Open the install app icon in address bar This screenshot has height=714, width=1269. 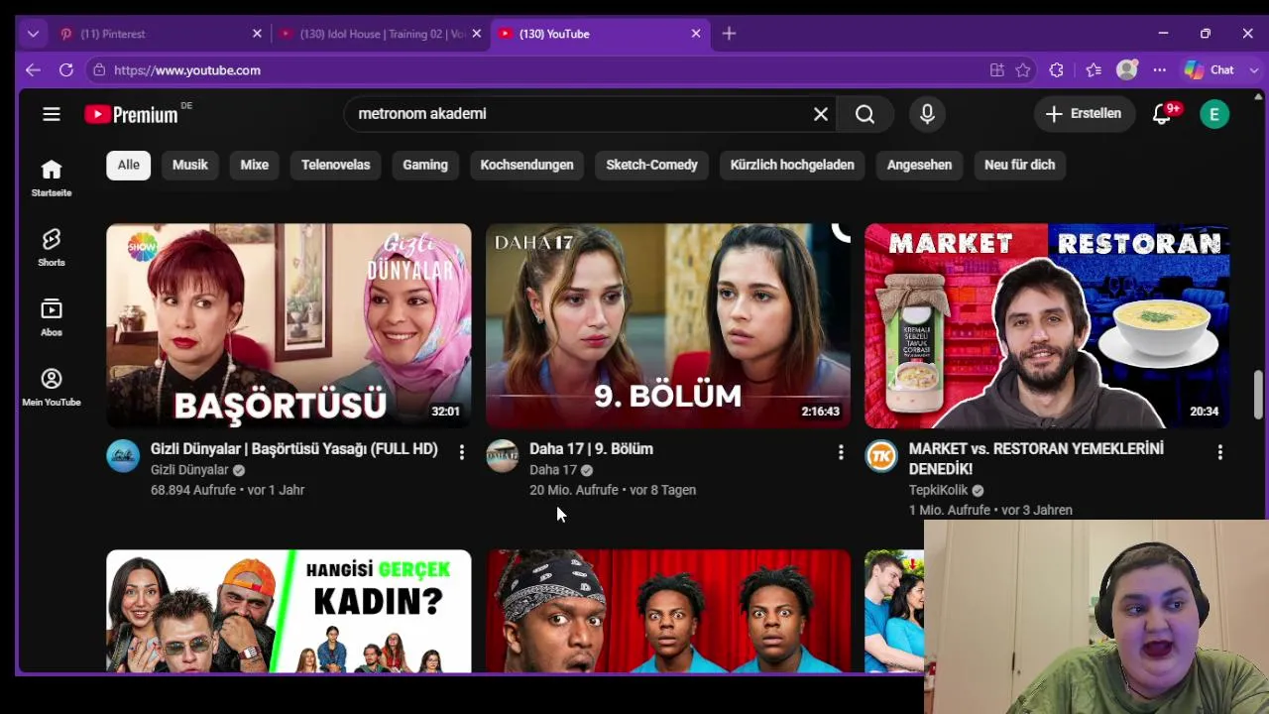tap(997, 70)
